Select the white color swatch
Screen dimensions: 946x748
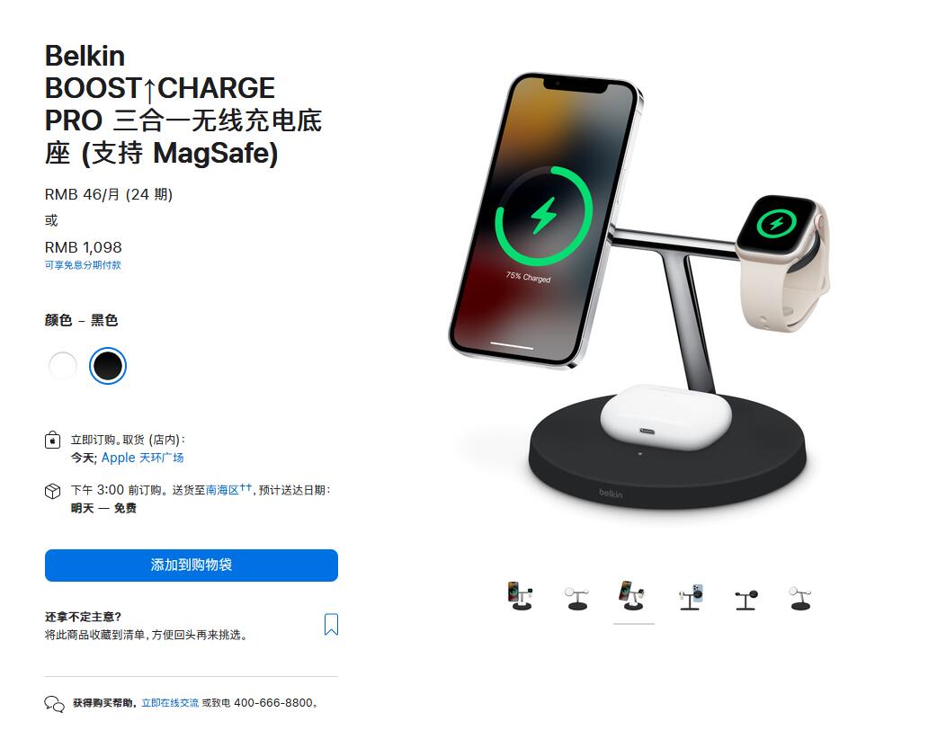pos(63,366)
